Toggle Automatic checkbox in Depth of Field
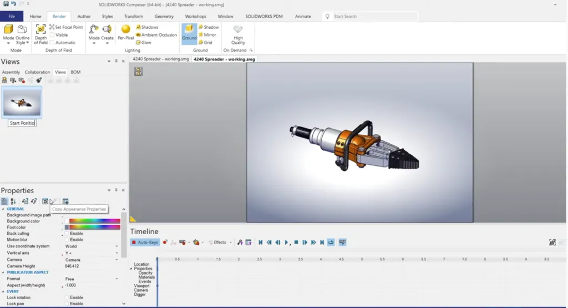 52,42
